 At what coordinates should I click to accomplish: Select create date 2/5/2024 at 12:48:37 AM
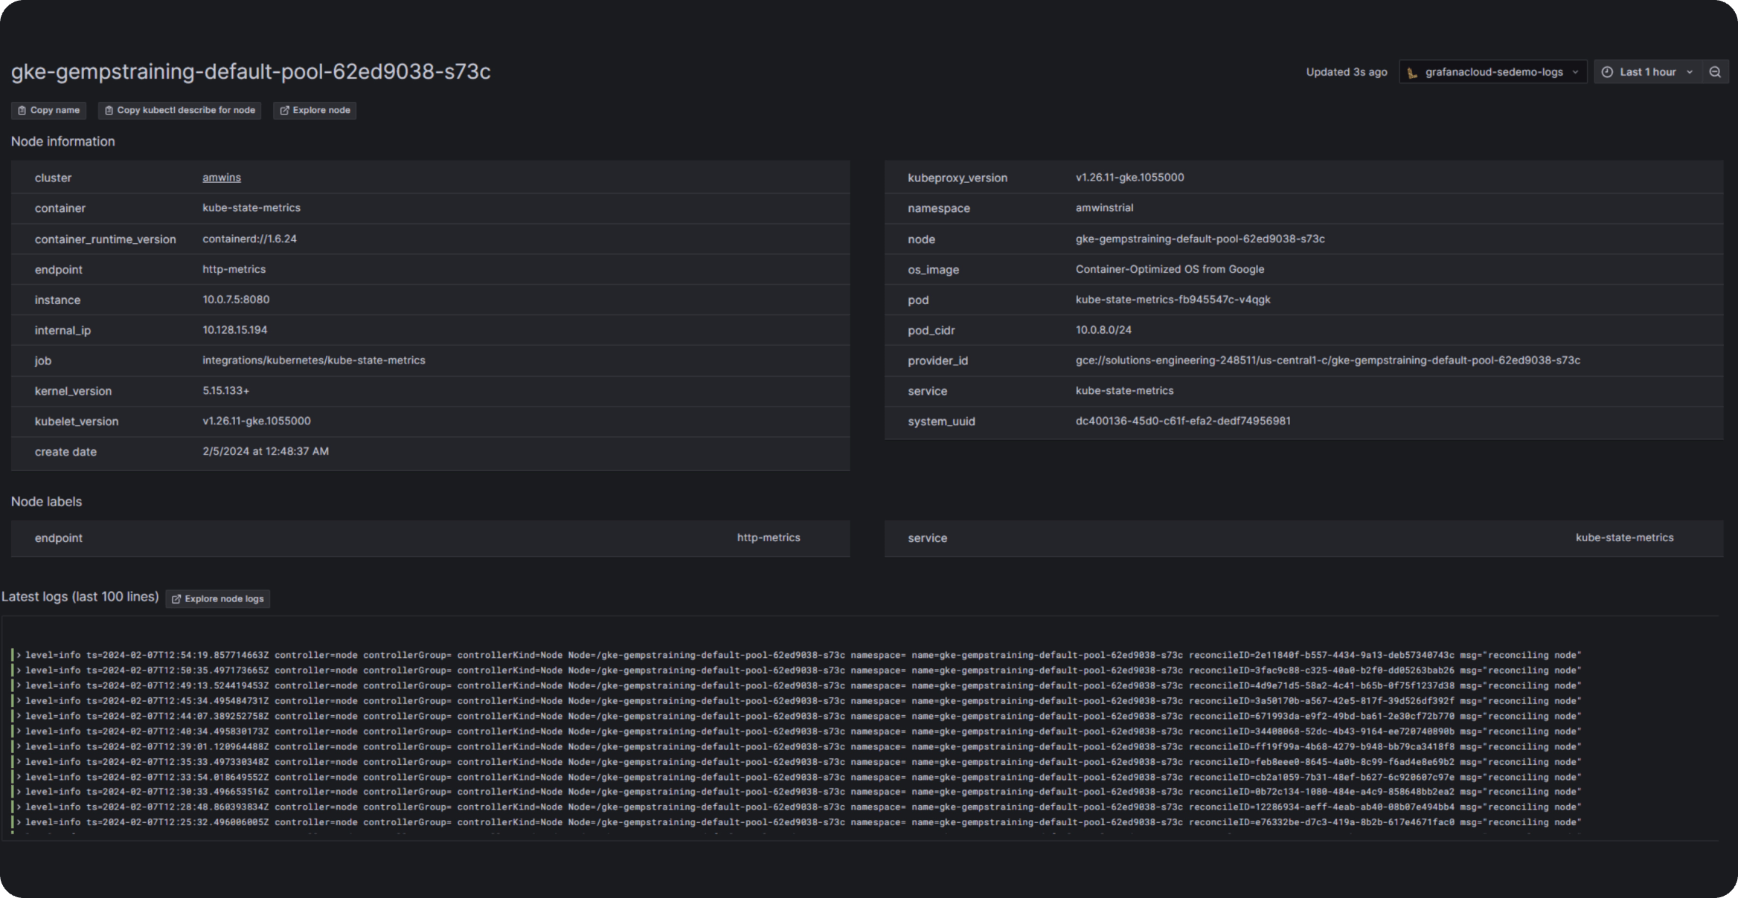[x=266, y=451]
